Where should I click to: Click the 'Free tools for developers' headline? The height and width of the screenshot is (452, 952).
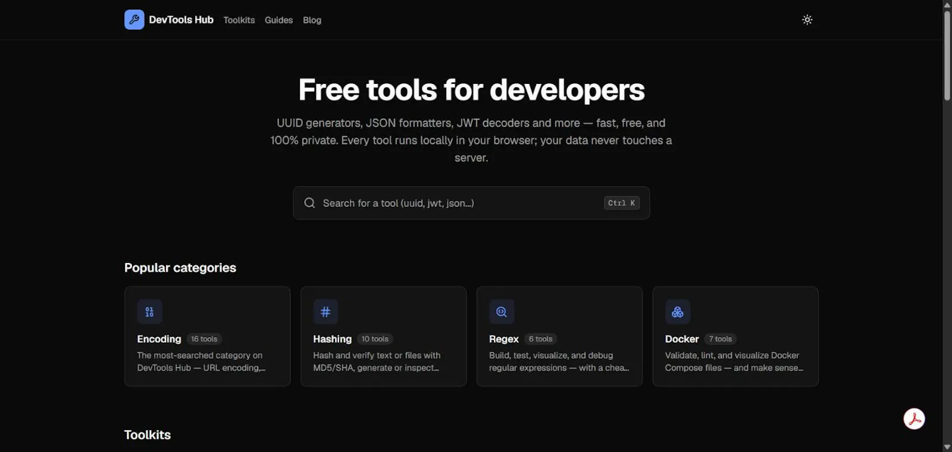[471, 90]
